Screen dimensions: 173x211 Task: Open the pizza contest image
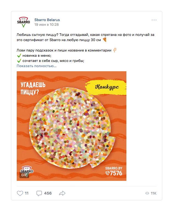72,126
